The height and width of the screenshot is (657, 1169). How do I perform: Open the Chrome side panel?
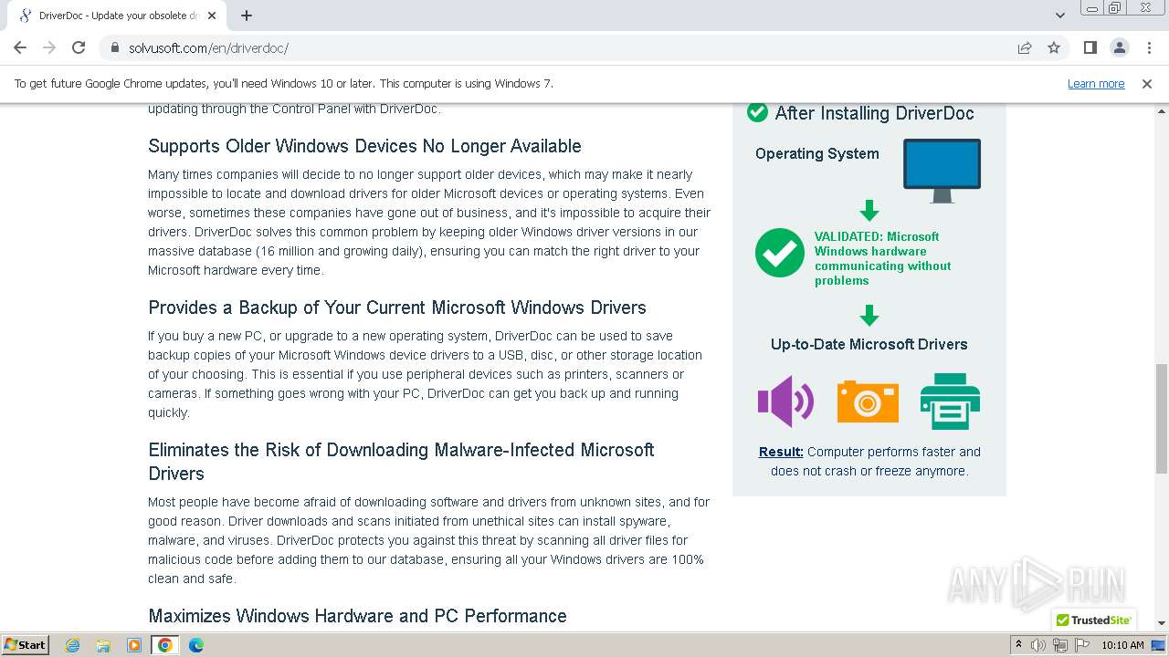[x=1090, y=47]
